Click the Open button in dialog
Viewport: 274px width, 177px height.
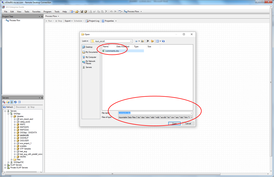174,124
